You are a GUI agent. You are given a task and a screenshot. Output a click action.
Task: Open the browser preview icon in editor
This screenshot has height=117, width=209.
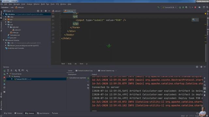[x=193, y=20]
